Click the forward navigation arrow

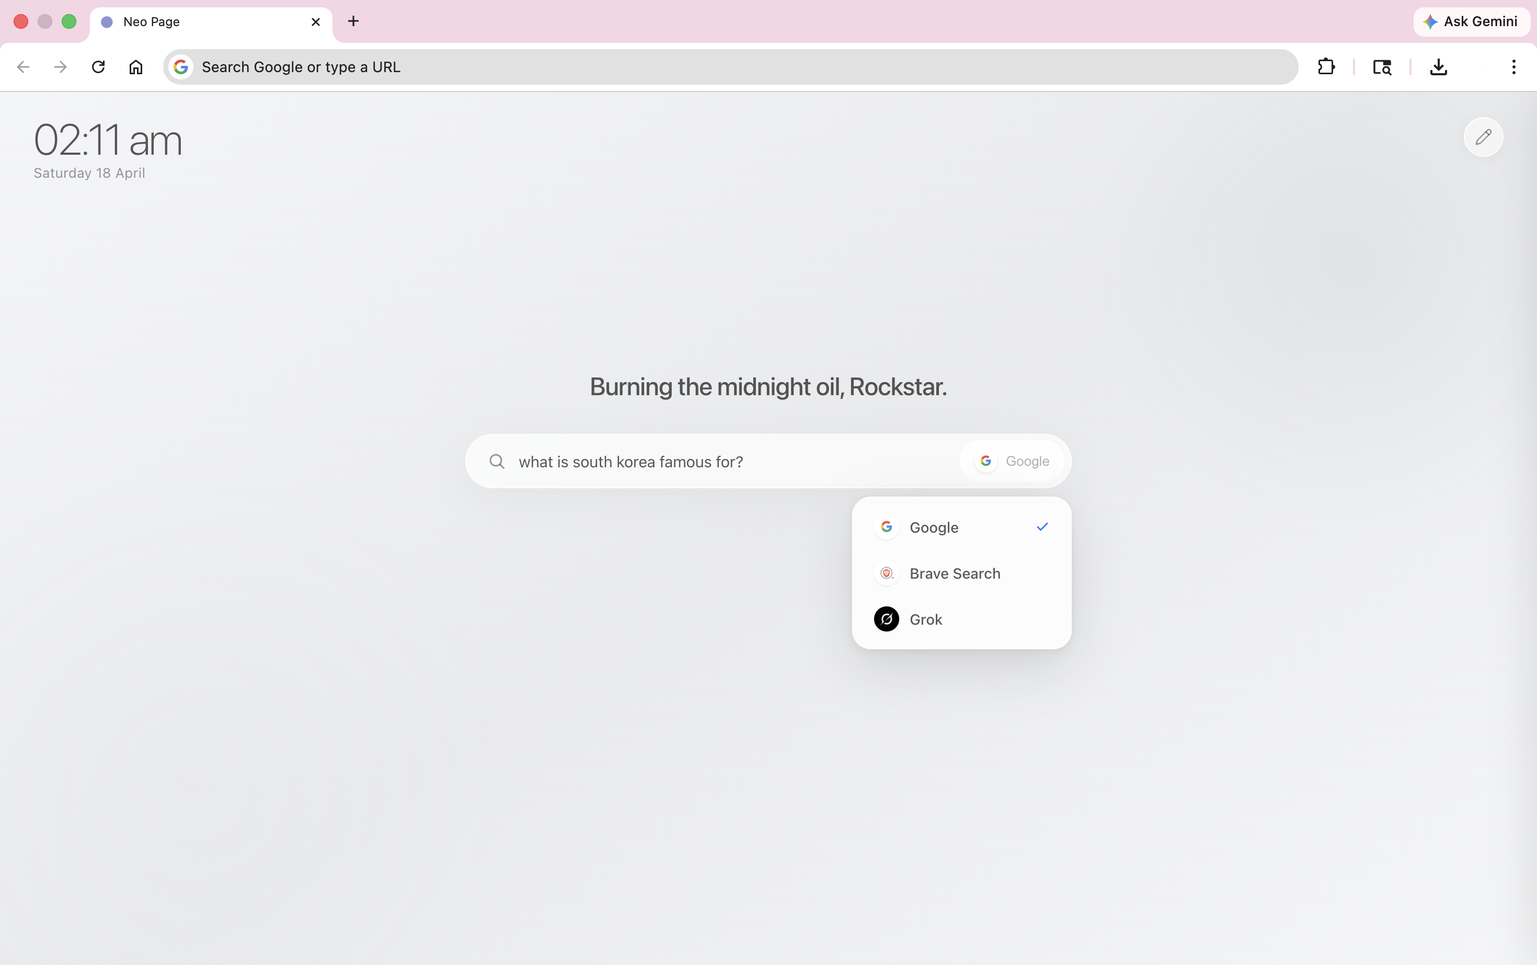click(x=60, y=67)
